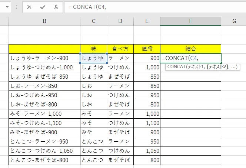The width and height of the screenshot is (246, 168).
Task: Select highlighted しょうゆ cell C4
Action: coord(94,58)
